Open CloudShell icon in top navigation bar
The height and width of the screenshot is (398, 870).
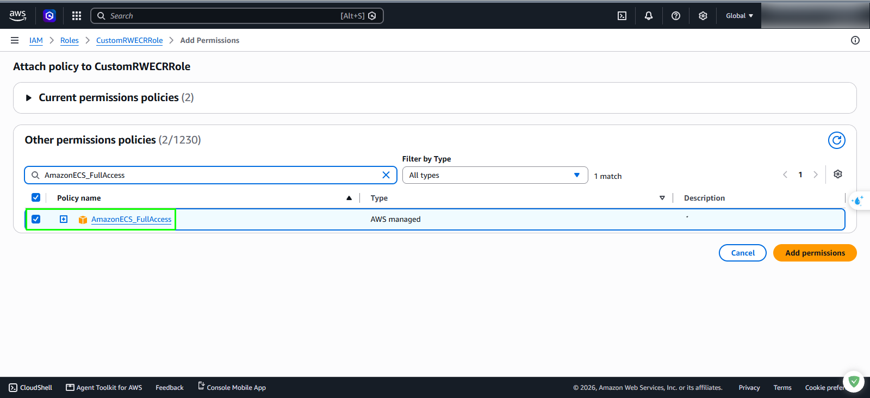click(622, 16)
